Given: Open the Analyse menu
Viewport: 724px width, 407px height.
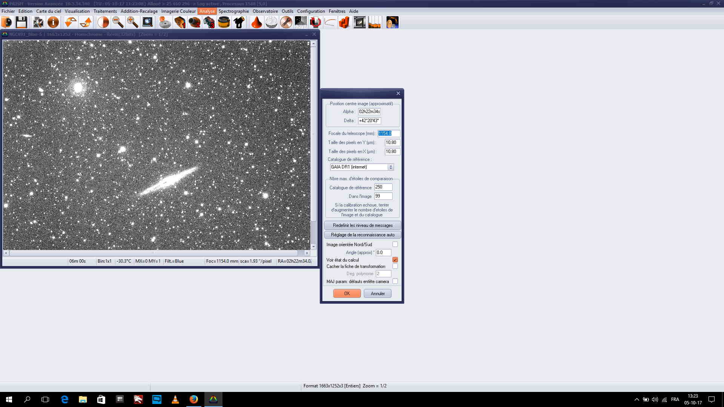Looking at the screenshot, I should point(207,11).
